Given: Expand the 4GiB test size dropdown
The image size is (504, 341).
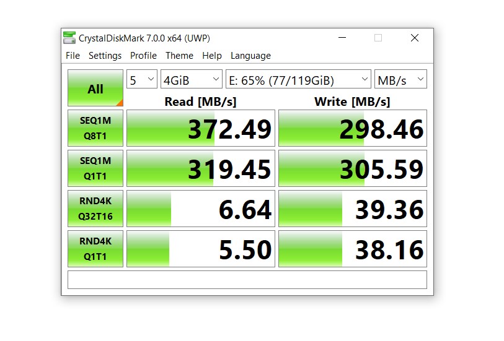Looking at the screenshot, I should (192, 79).
